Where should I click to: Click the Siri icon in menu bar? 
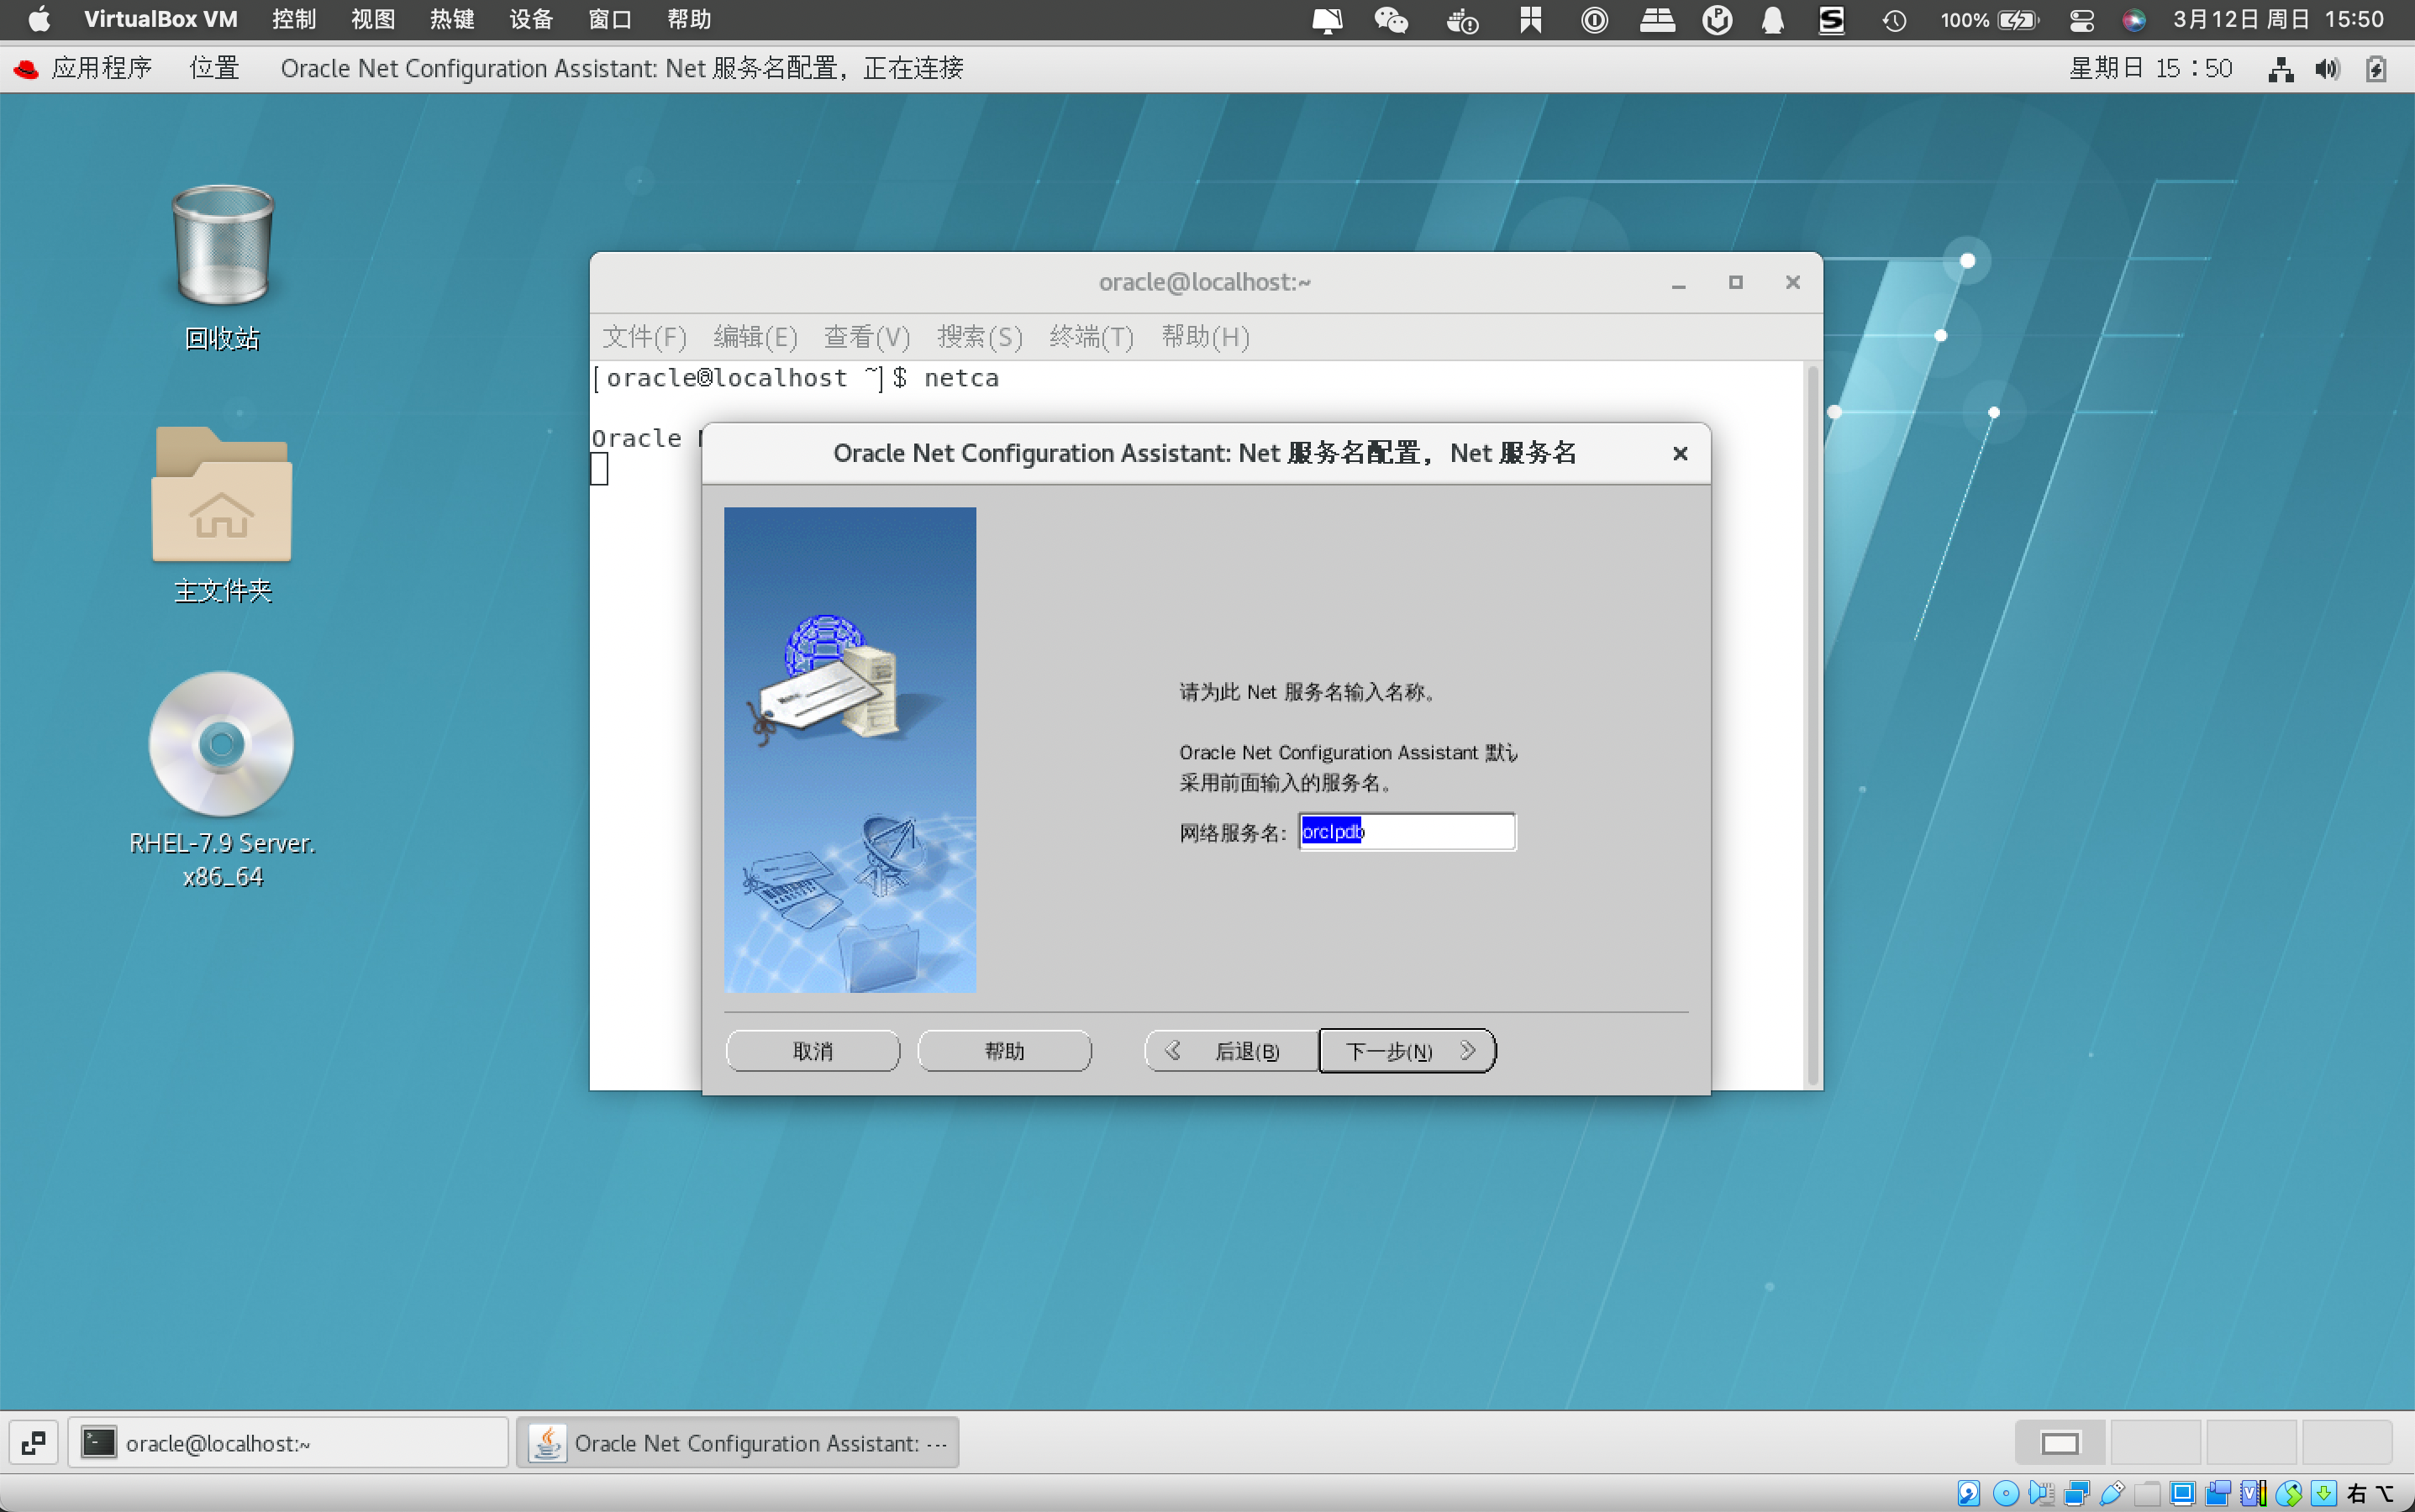click(x=2134, y=19)
